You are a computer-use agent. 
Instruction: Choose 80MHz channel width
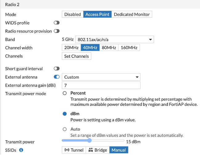coord(109,48)
